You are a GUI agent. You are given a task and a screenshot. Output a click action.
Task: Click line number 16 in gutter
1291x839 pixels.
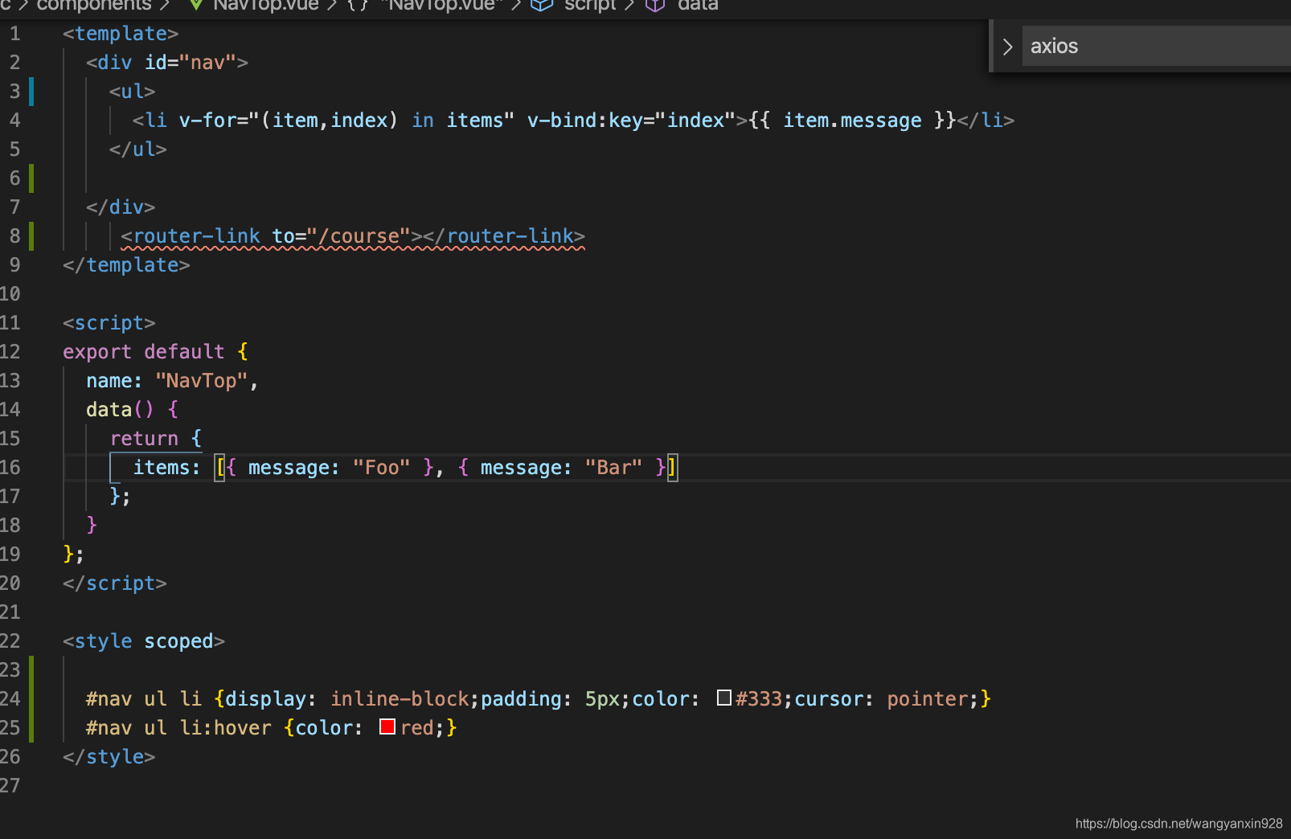click(10, 467)
